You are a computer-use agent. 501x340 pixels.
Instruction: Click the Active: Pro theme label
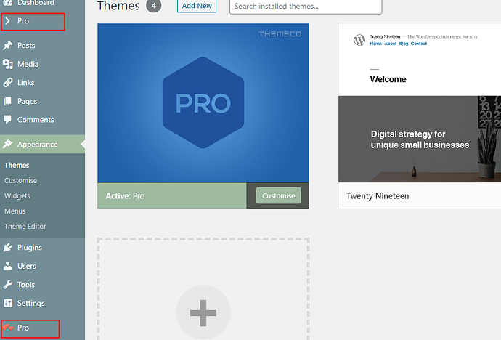[x=125, y=196]
